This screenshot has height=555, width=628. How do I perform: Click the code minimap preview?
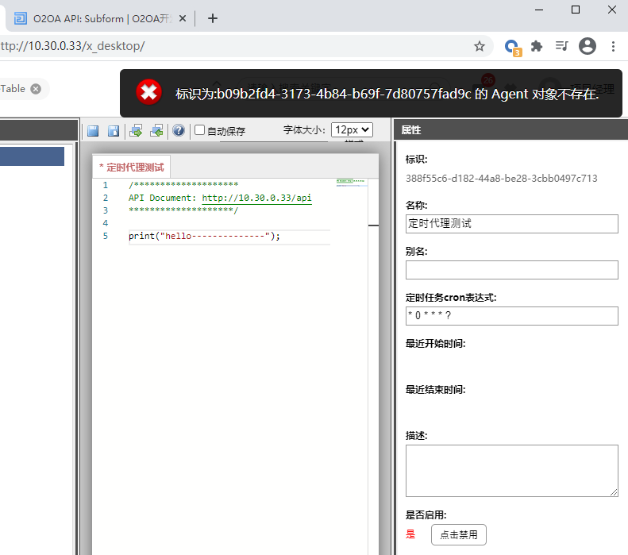(351, 183)
